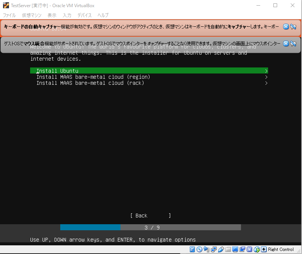Open the 入力 menu
The image size is (302, 254).
(x=67, y=15)
